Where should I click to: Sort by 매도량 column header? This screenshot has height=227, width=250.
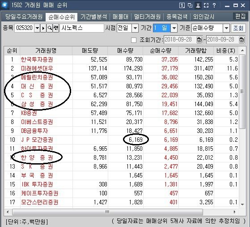click(90, 51)
